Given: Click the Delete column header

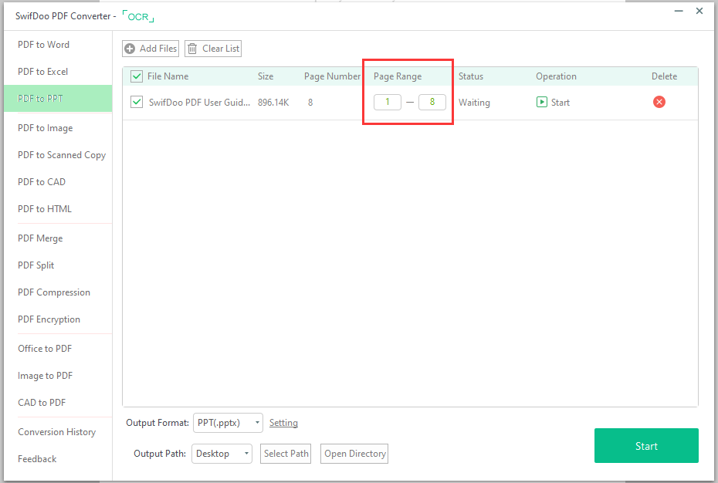Looking at the screenshot, I should coord(664,76).
